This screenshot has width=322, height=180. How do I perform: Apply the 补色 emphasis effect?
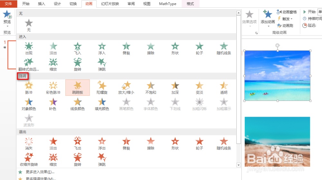[x=53, y=104]
